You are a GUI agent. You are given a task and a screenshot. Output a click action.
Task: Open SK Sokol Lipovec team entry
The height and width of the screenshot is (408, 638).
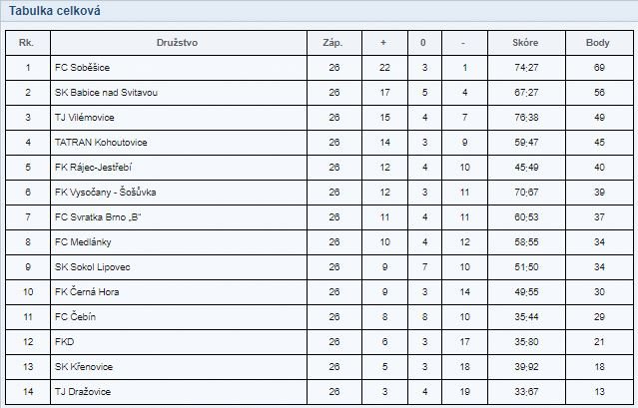93,267
